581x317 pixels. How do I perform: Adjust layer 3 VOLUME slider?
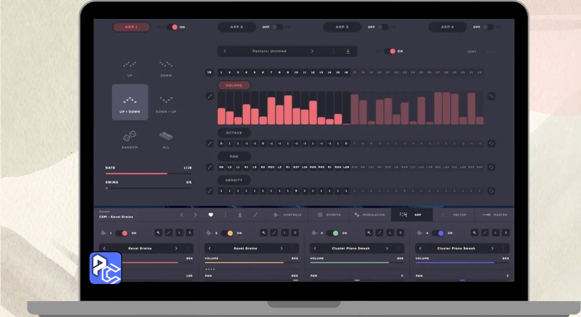tap(356, 263)
